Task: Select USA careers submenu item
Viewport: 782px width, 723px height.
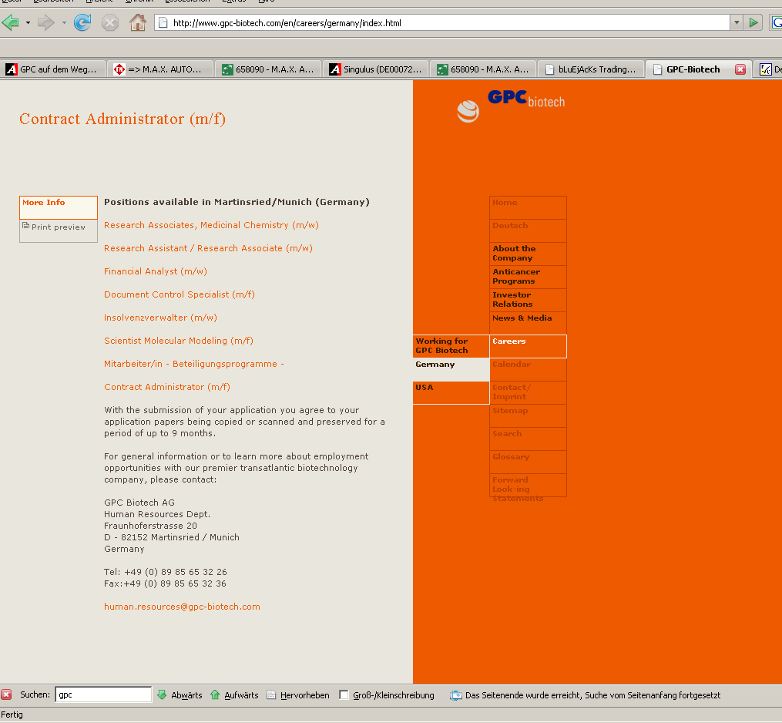Action: click(x=451, y=392)
